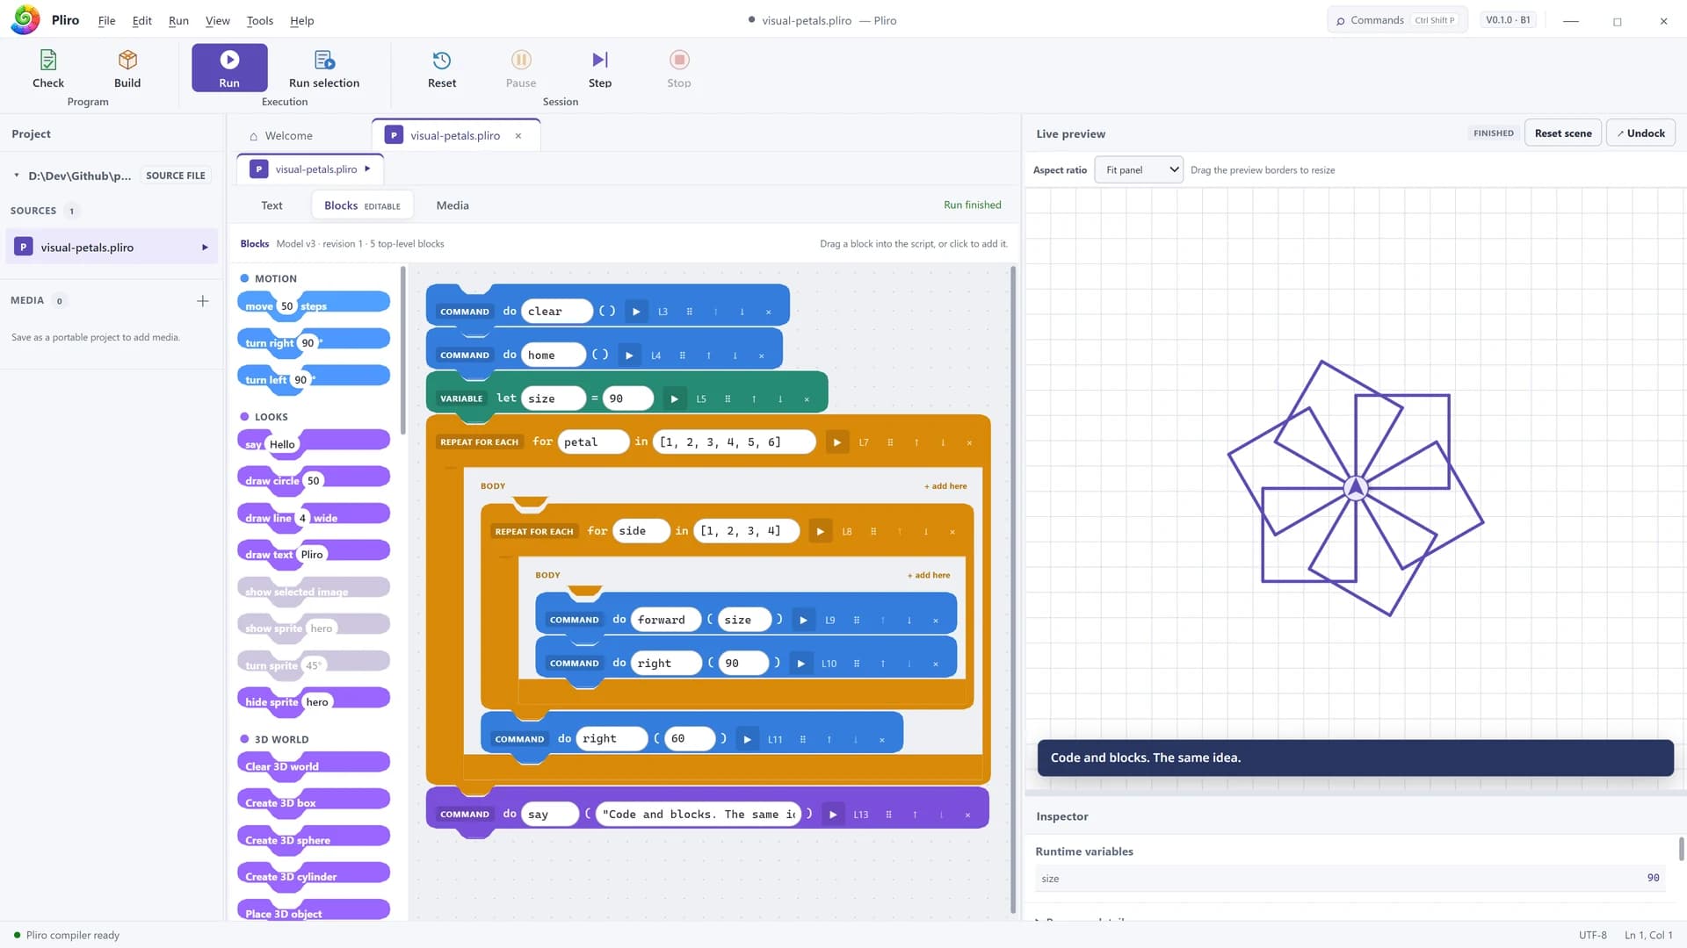Open the Help menu

(301, 20)
